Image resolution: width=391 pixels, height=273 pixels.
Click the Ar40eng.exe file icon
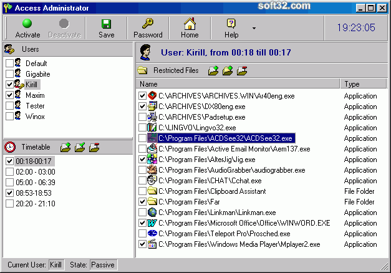pyautogui.click(x=152, y=96)
